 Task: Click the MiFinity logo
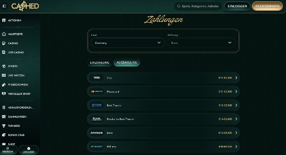96,147
